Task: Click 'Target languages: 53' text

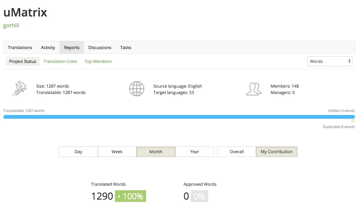Action: [174, 93]
